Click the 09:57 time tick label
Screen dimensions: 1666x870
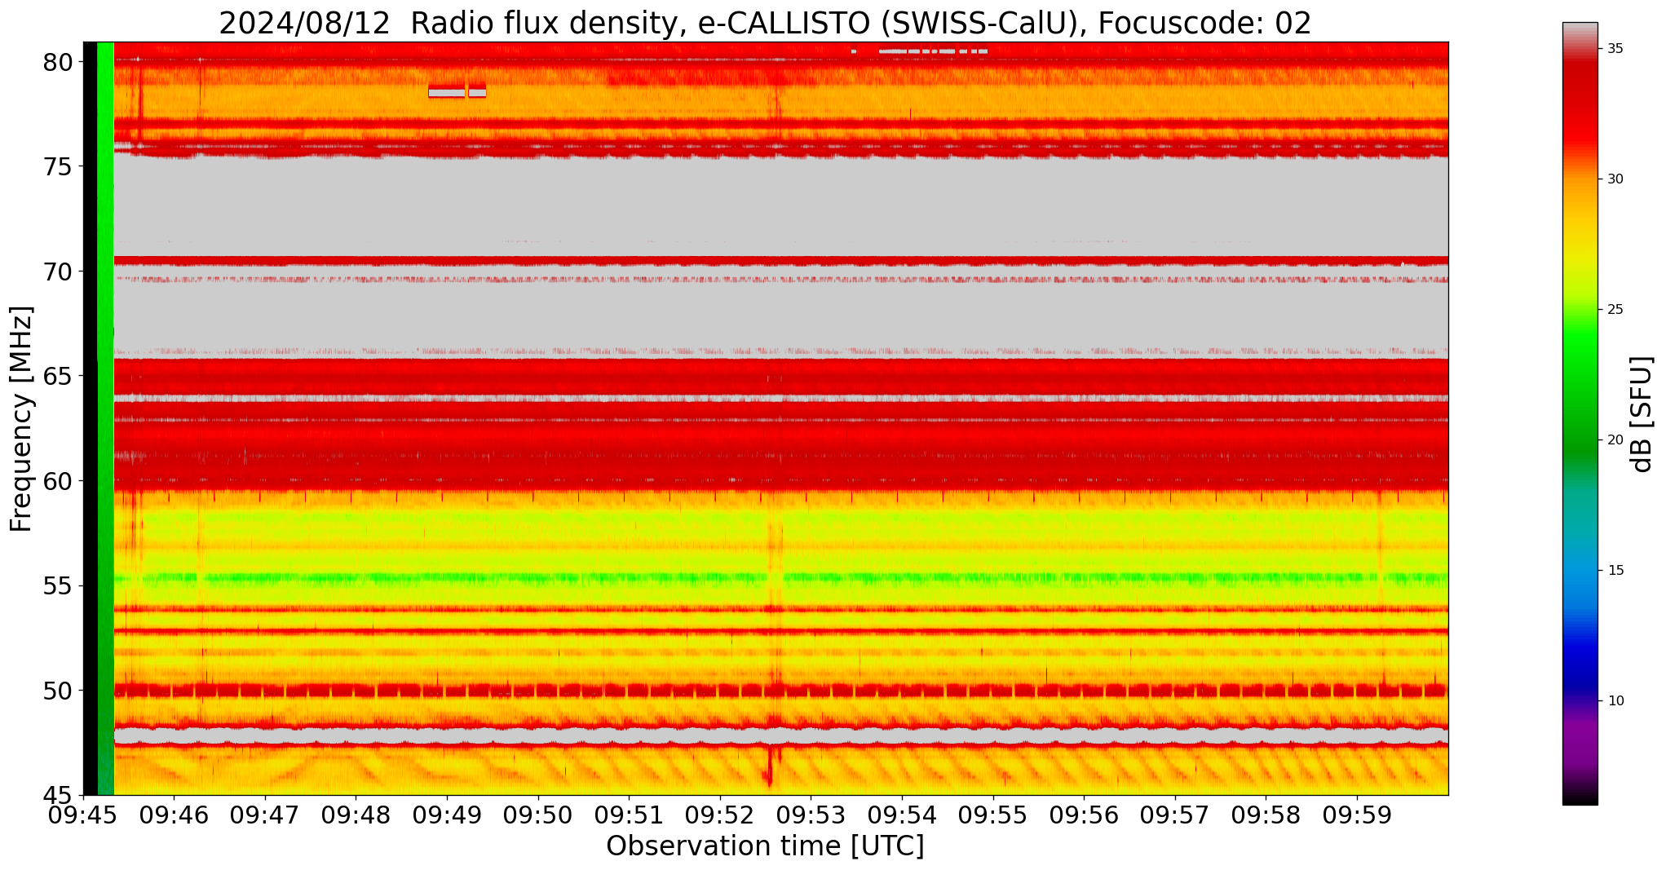coord(1175,815)
